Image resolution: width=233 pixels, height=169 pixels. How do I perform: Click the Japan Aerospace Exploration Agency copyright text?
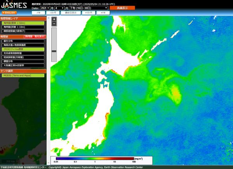[96, 167]
